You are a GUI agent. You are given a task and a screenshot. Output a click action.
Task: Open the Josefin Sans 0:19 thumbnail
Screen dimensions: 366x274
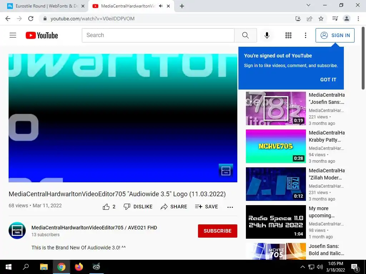276,108
